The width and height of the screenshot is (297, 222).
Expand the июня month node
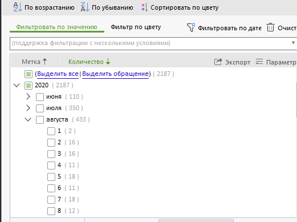coord(28,96)
